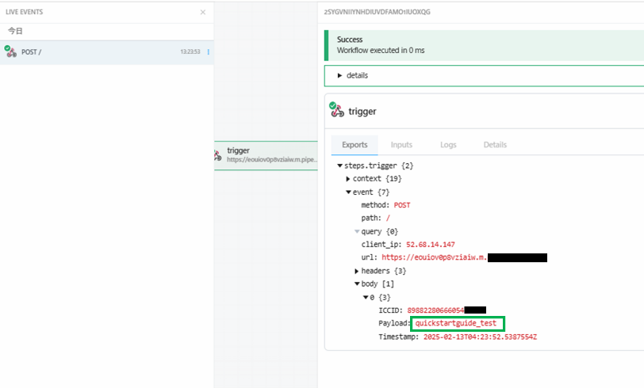Expand the headers {3} node
The image size is (644, 388).
pyautogui.click(x=357, y=271)
